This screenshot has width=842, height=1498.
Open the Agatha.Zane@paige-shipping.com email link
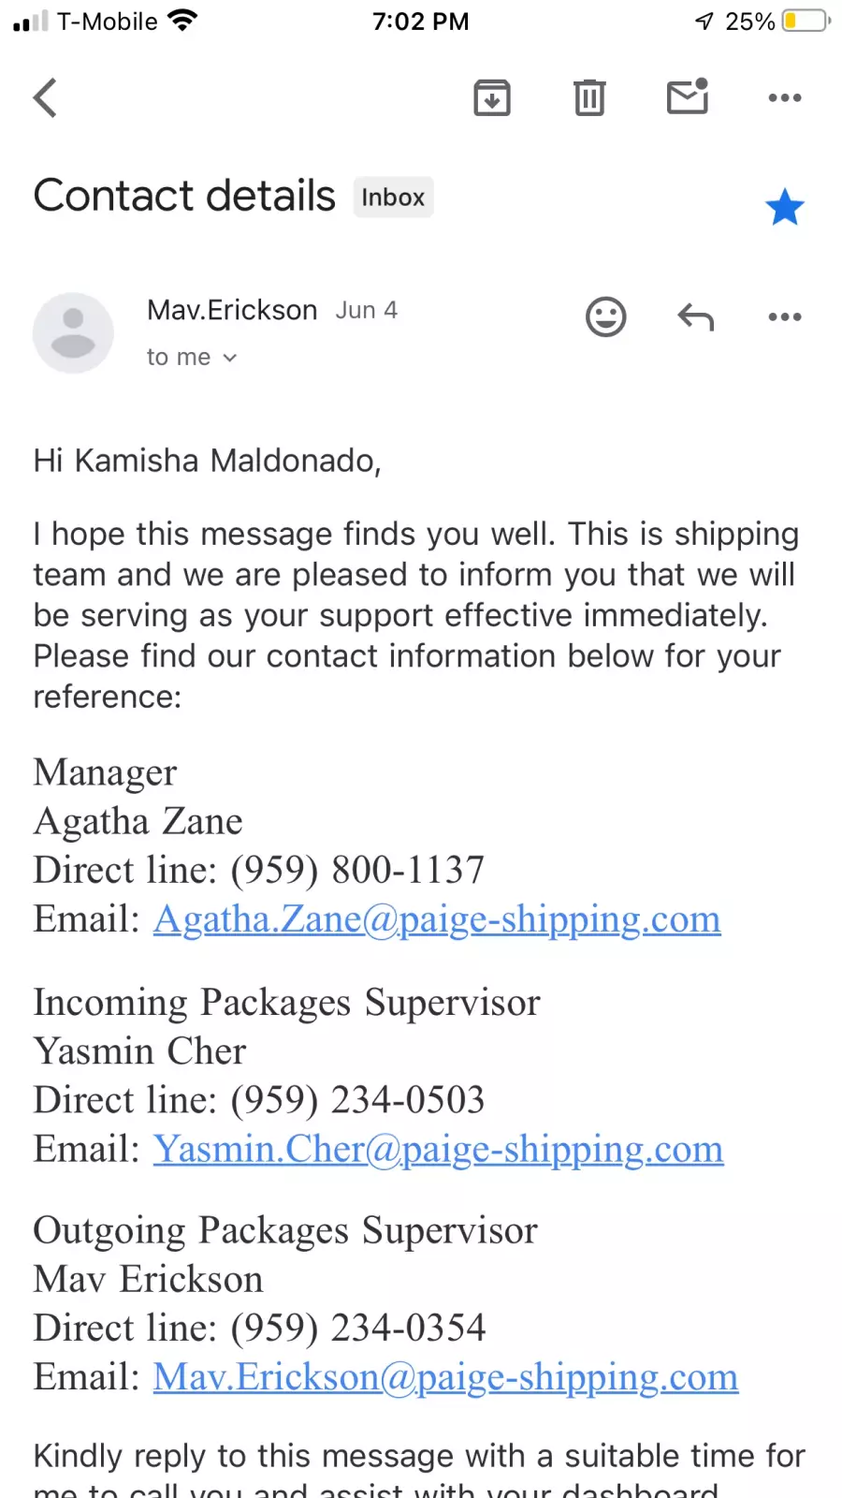pos(437,918)
